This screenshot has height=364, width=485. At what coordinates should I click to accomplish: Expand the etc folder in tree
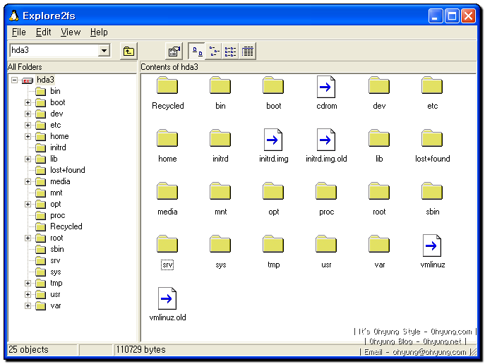point(28,125)
